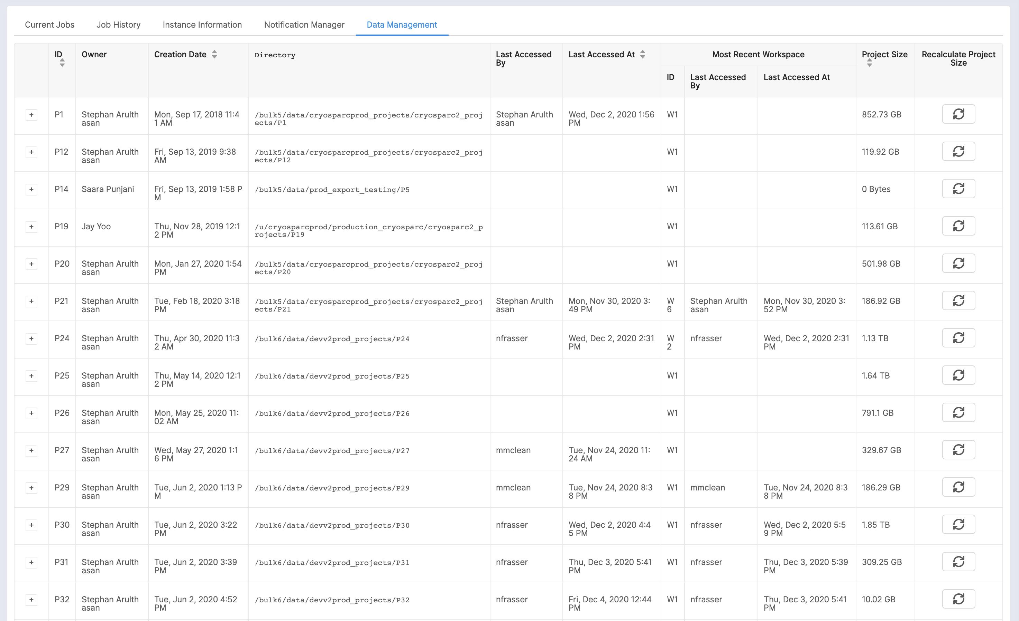Click the 1.13 TB project size
1019x621 pixels.
pyautogui.click(x=875, y=338)
